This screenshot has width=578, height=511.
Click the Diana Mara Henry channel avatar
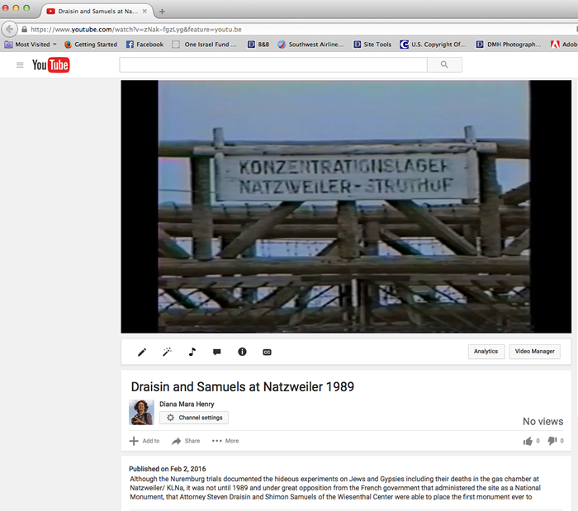coord(141,412)
